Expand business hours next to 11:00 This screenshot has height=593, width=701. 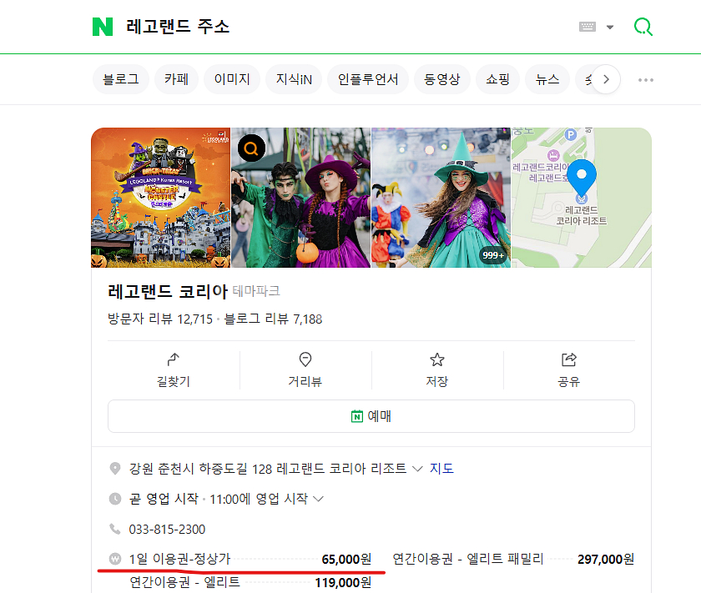(317, 499)
